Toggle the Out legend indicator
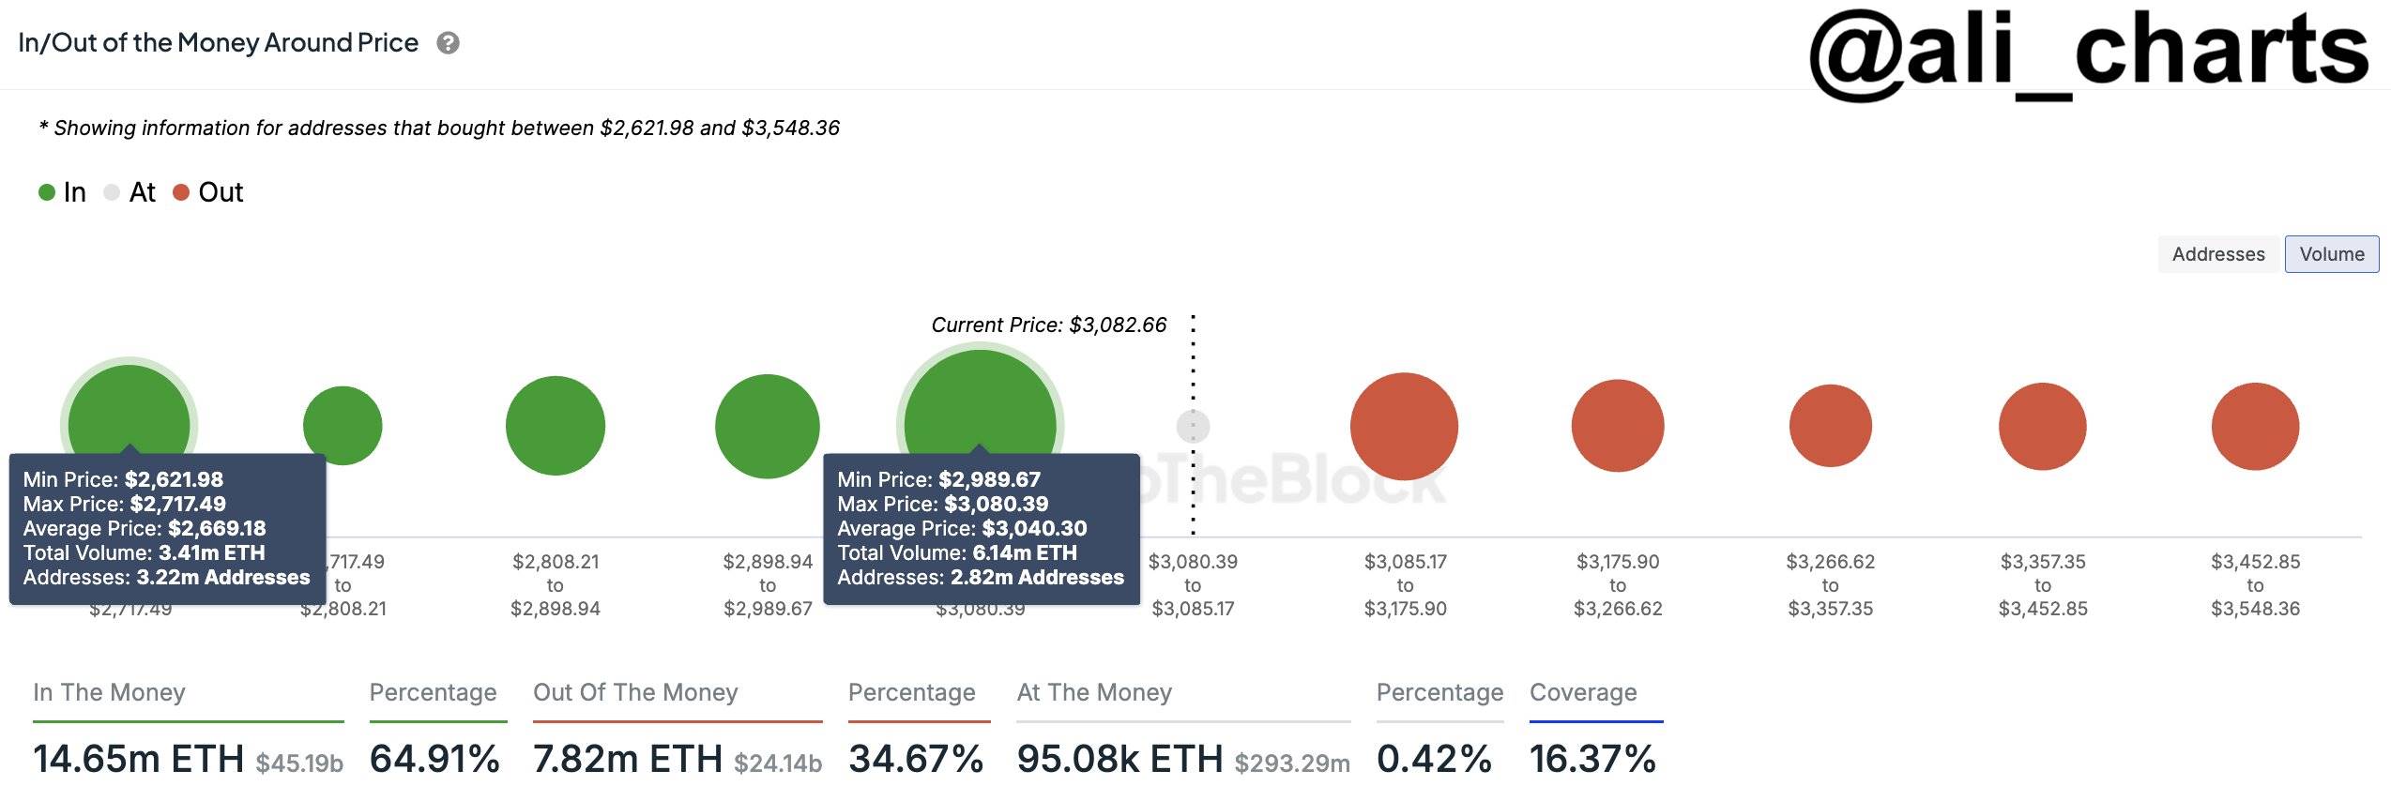Viewport: 2391px width, 801px height. click(180, 191)
